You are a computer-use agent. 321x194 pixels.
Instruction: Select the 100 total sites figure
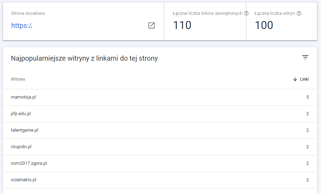click(x=264, y=25)
